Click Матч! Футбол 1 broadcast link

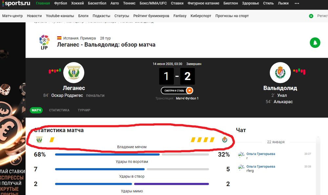(187, 98)
